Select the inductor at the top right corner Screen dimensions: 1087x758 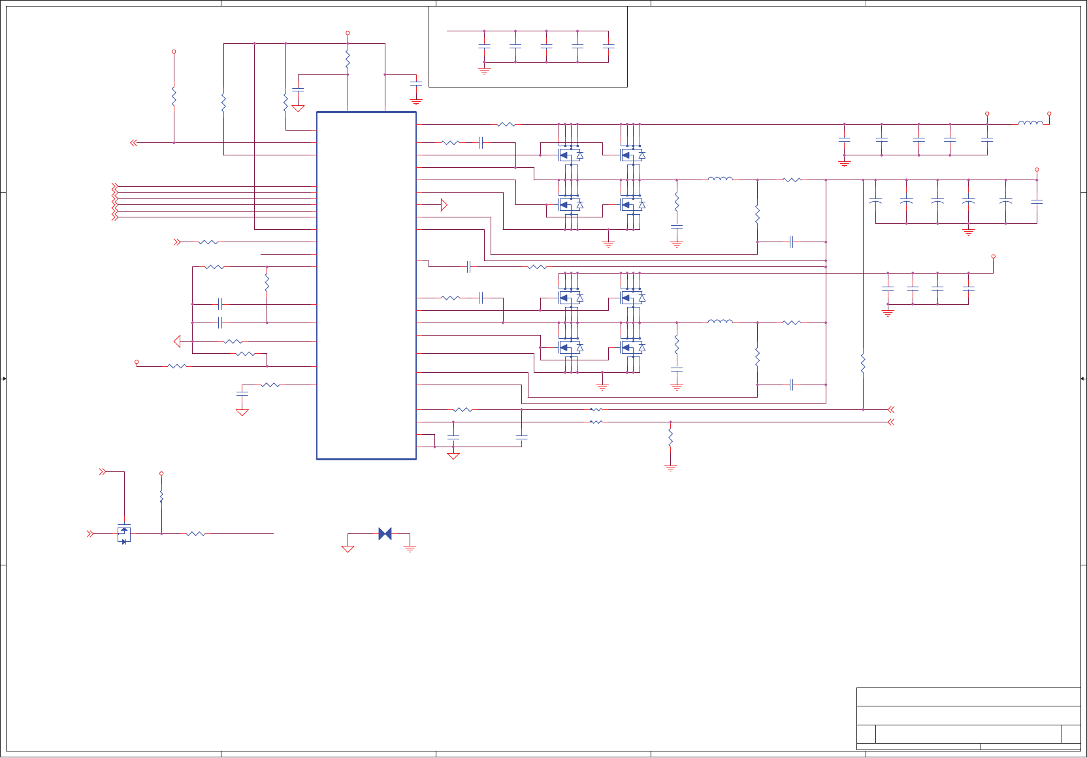click(1031, 122)
